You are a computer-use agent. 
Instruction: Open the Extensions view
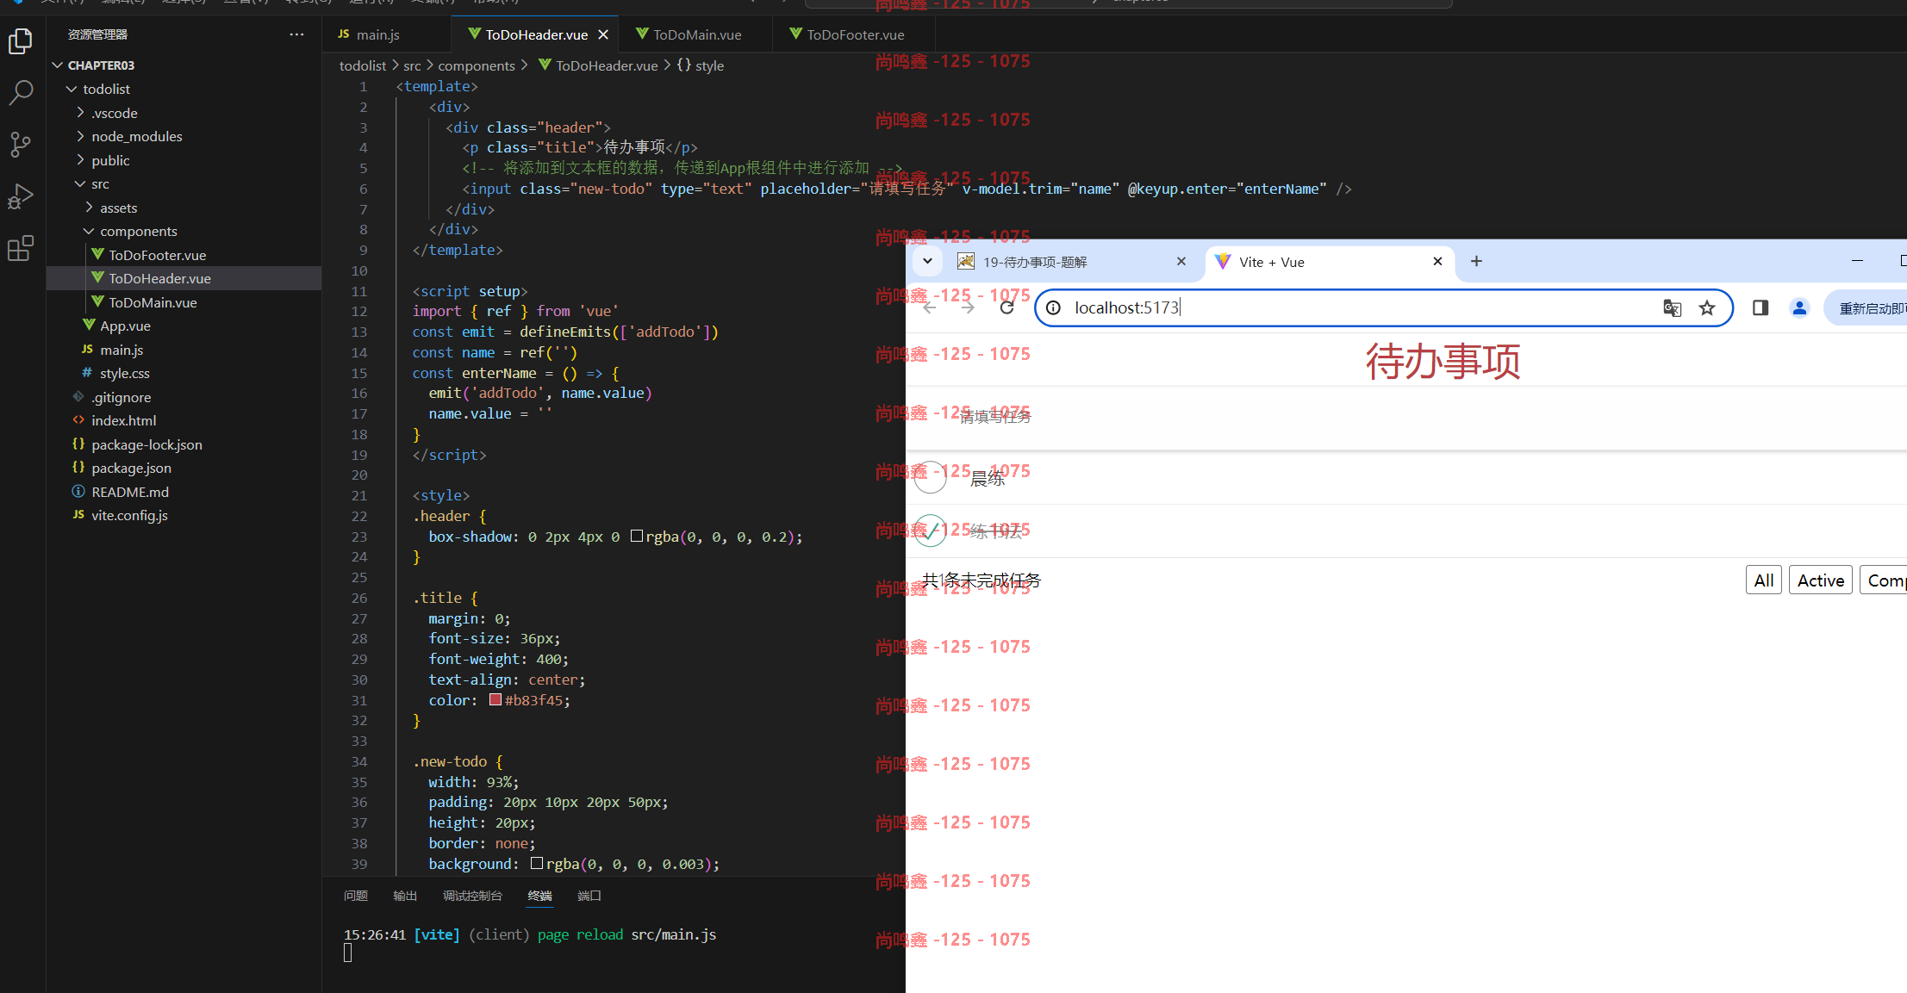[21, 248]
